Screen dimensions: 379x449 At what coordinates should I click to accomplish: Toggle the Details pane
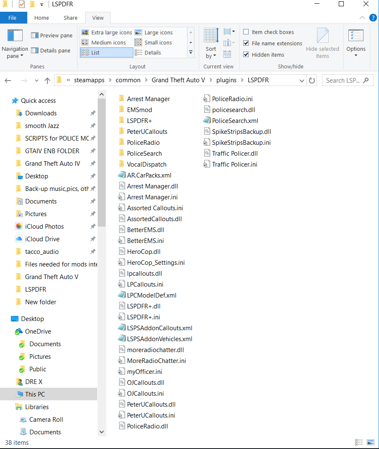(51, 51)
